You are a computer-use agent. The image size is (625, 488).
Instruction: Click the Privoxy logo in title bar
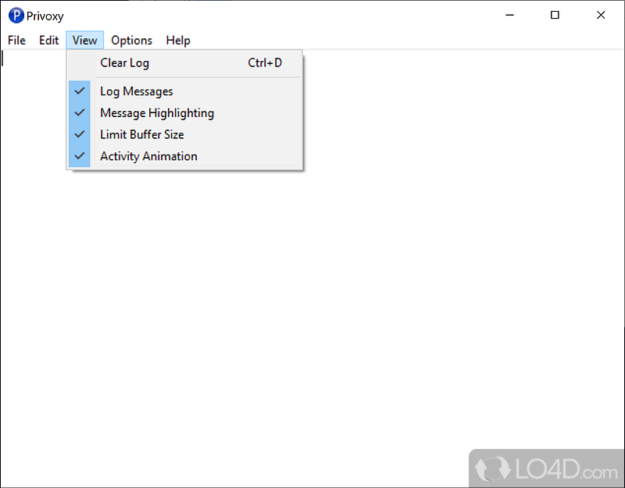pos(16,16)
